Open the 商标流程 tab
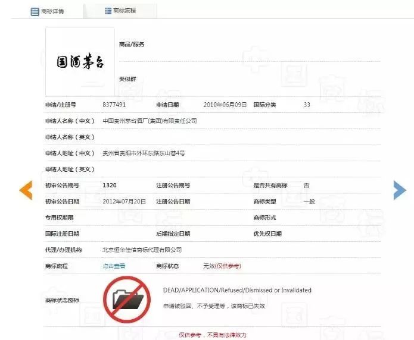 (x=124, y=11)
